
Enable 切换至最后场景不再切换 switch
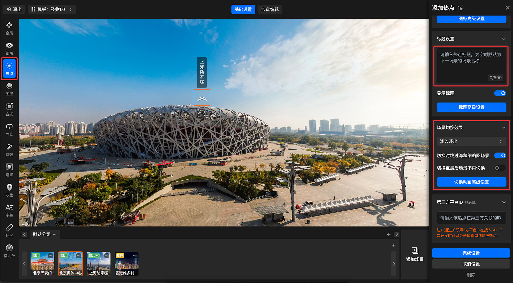point(500,168)
